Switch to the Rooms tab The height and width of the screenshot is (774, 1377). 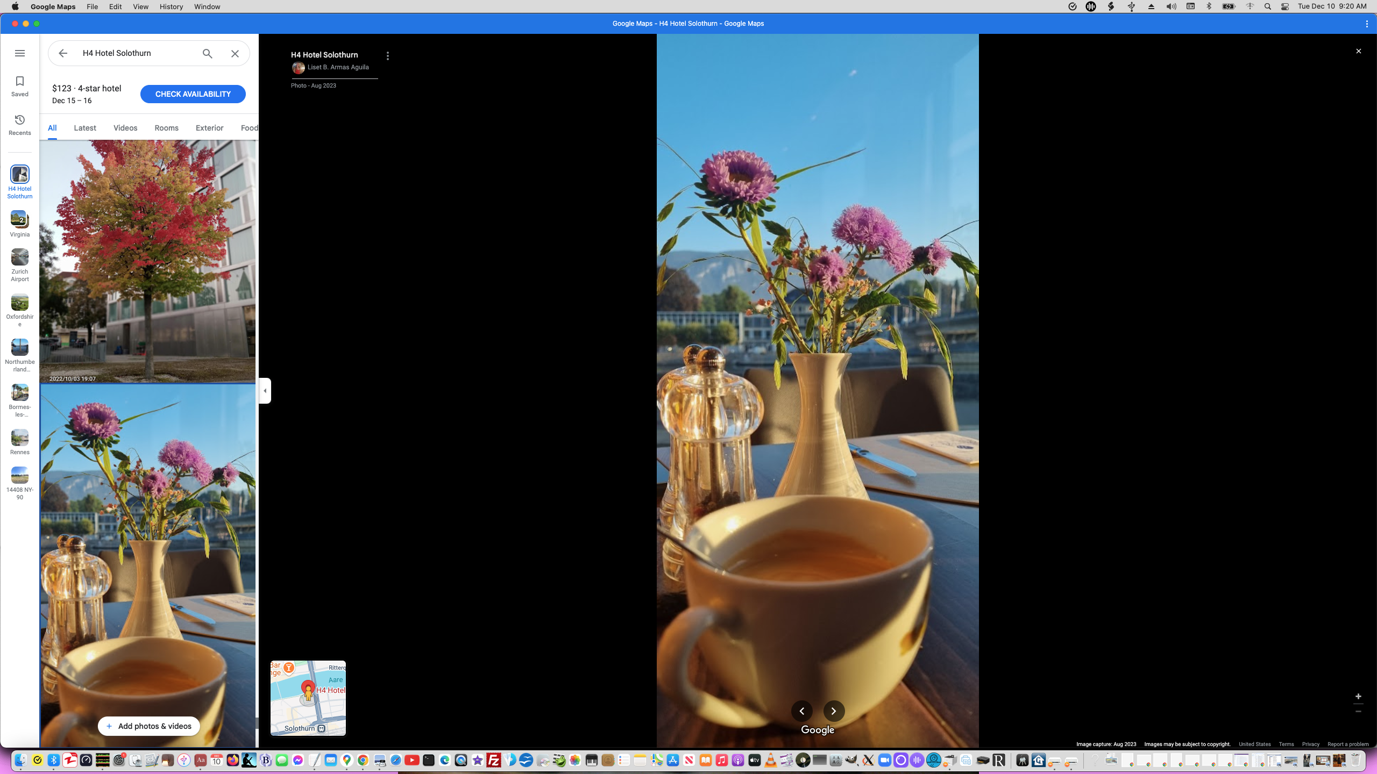click(x=166, y=127)
